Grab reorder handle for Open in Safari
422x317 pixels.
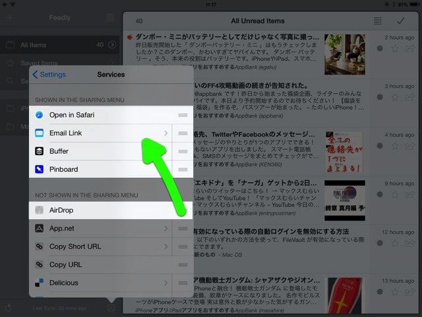click(183, 115)
